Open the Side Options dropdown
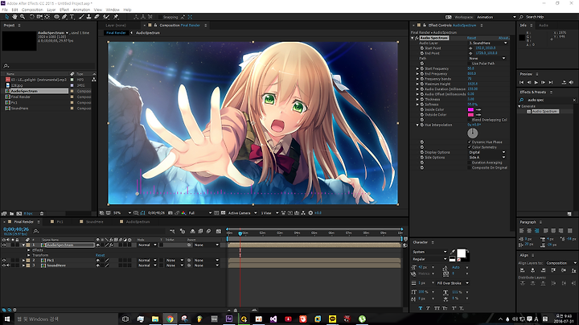 coord(487,158)
